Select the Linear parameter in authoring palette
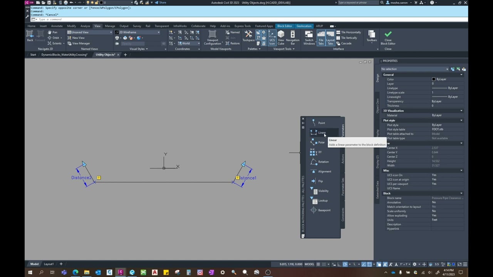493x277 pixels. click(318, 133)
